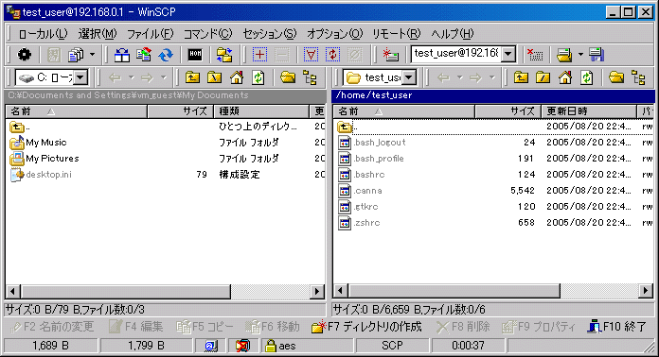659x357 pixels.
Task: Select the .bash_profile file
Action: click(x=371, y=159)
